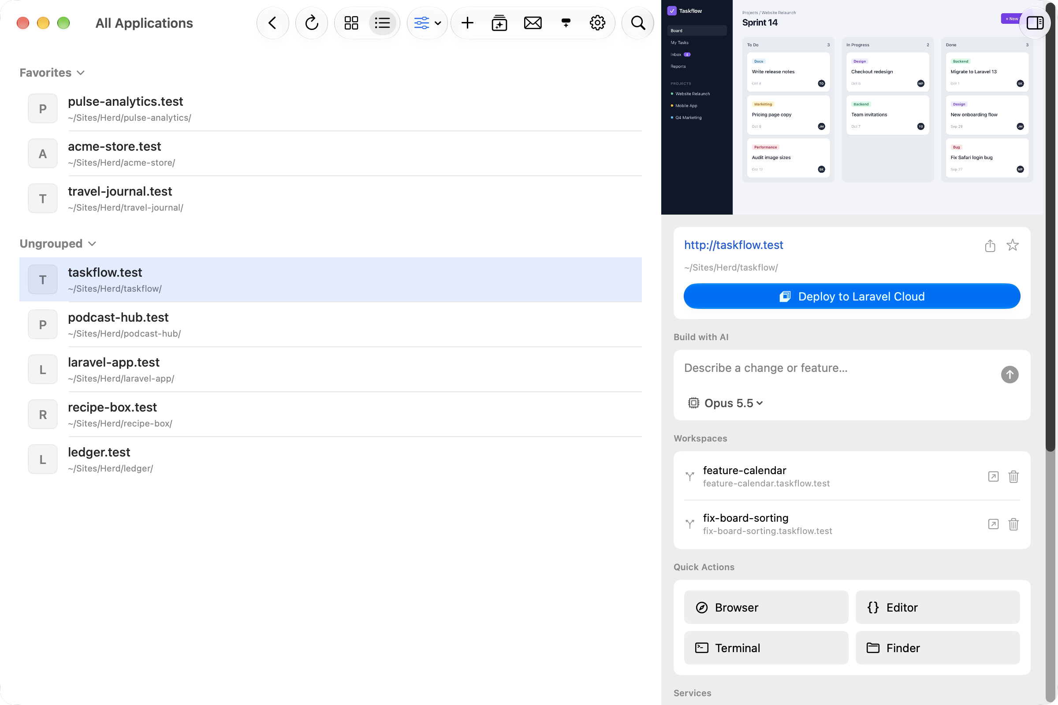The image size is (1058, 705).
Task: Add a new site with the plus icon
Action: [x=467, y=23]
